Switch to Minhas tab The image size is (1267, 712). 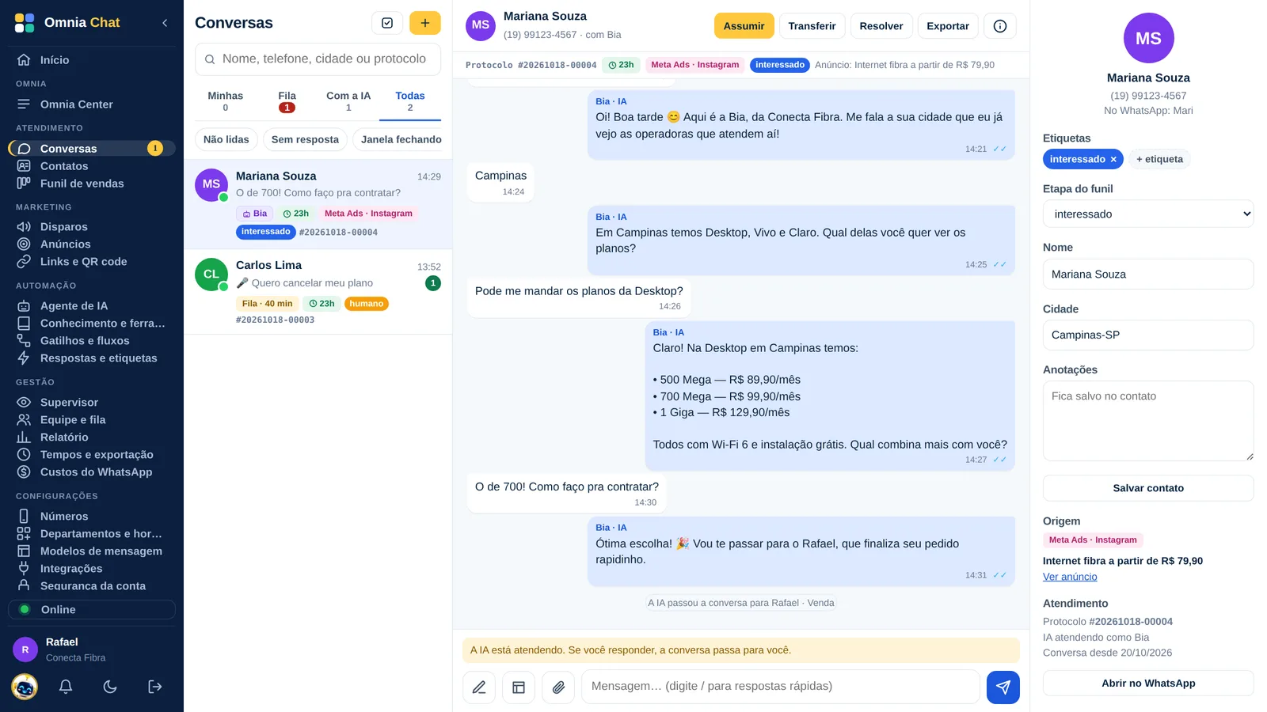[226, 102]
